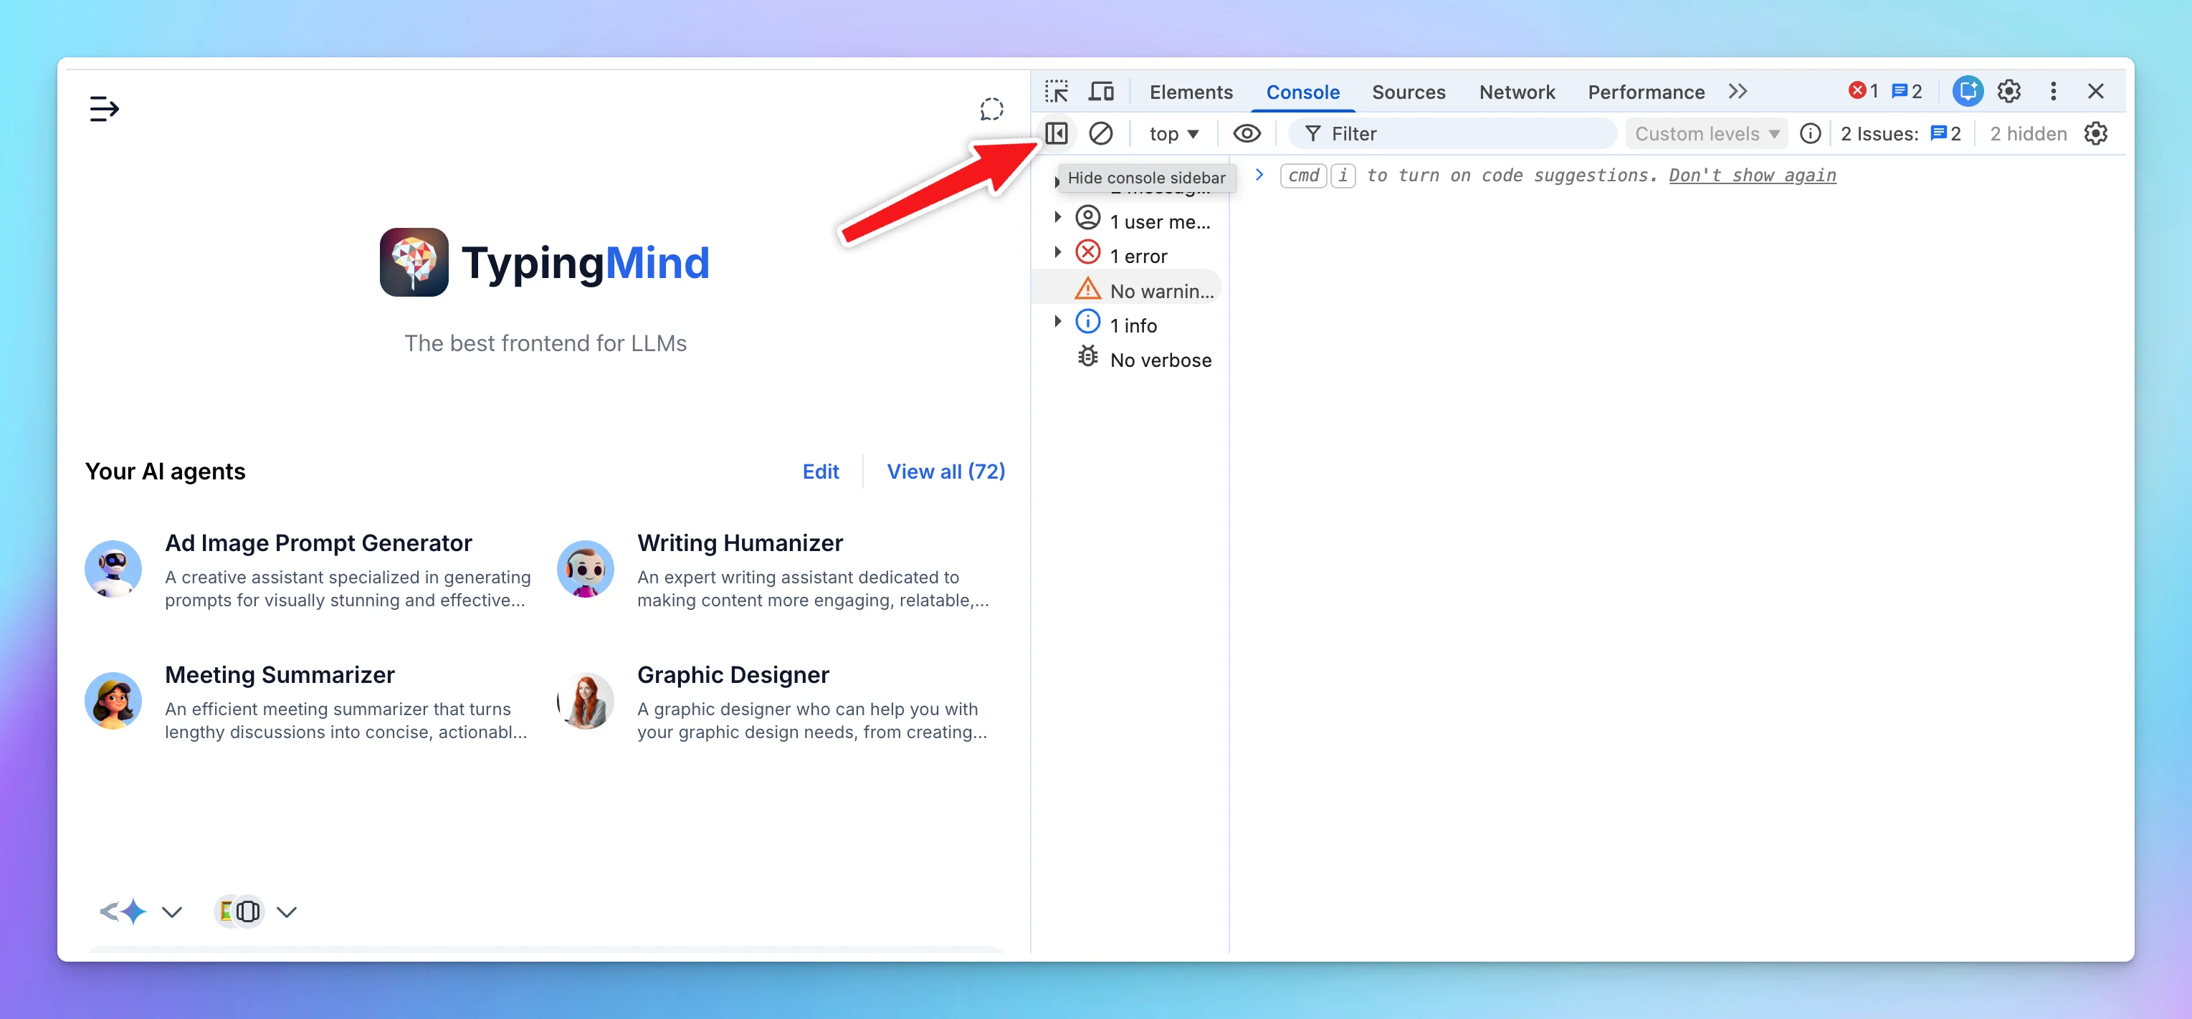
Task: Click the 'Your AI agents' heading
Action: pyautogui.click(x=165, y=472)
